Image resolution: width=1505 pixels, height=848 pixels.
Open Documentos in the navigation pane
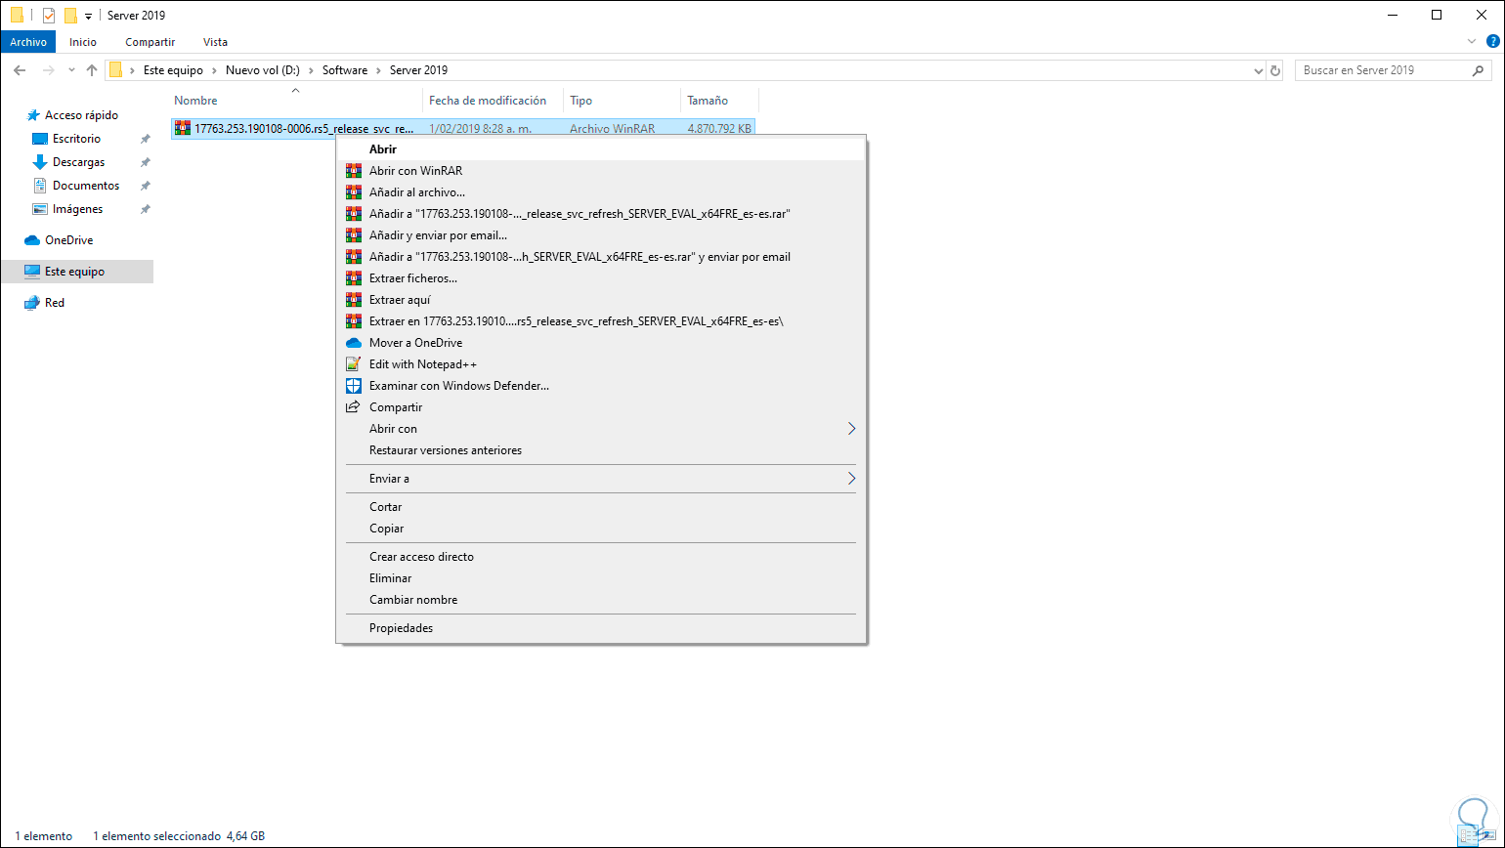click(x=86, y=186)
